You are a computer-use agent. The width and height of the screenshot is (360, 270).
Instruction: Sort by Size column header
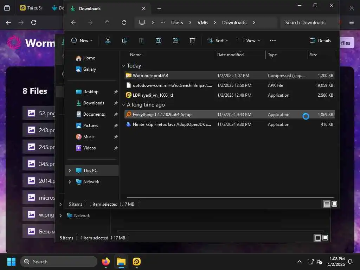click(x=313, y=55)
